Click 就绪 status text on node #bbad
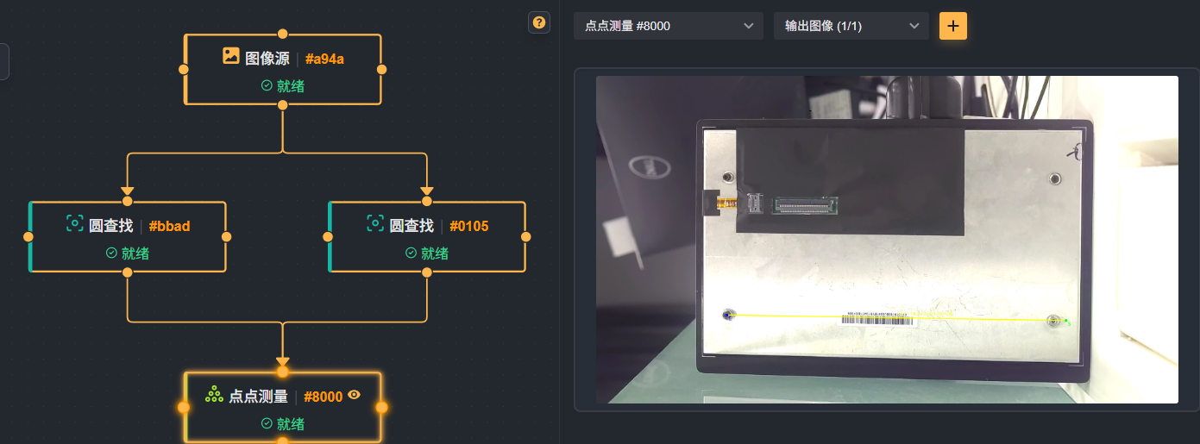The height and width of the screenshot is (444, 1200). click(x=135, y=253)
